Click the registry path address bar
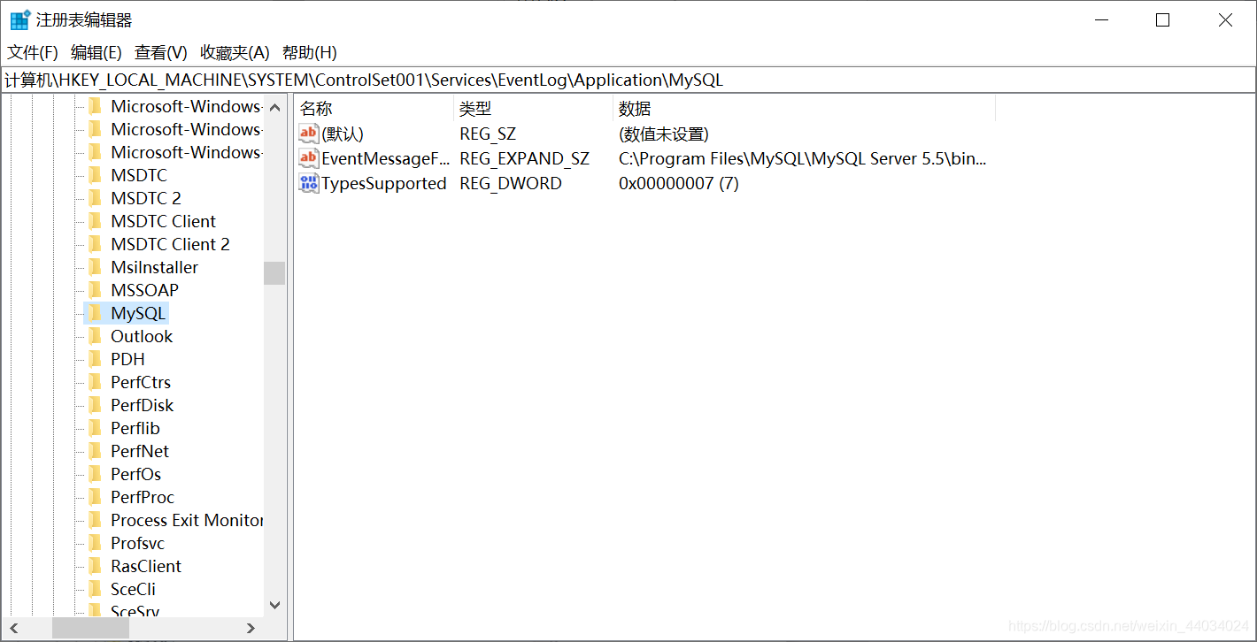The width and height of the screenshot is (1257, 642). tap(628, 80)
